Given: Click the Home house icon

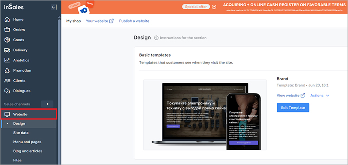Looking at the screenshot, I should (x=8, y=19).
